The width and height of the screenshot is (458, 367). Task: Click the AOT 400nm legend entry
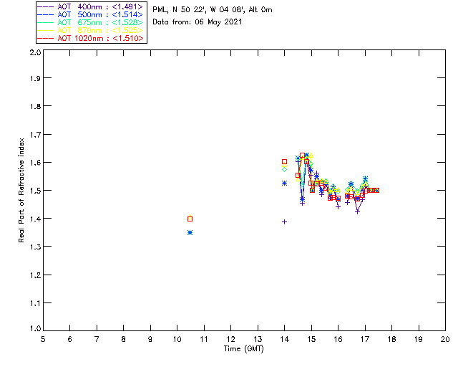click(90, 6)
